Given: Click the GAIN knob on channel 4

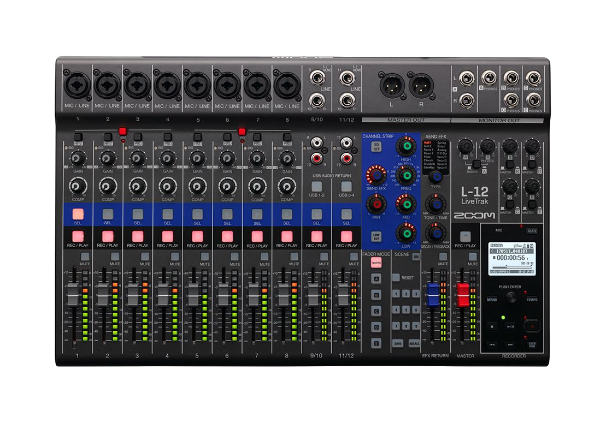Looking at the screenshot, I should point(167,158).
